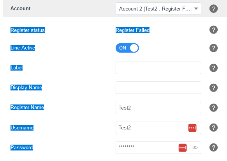The width and height of the screenshot is (227, 161).
Task: Click password manager icon in Password field
Action: [183, 148]
